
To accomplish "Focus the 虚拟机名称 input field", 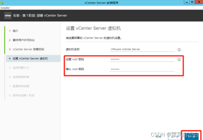I will click(142, 49).
